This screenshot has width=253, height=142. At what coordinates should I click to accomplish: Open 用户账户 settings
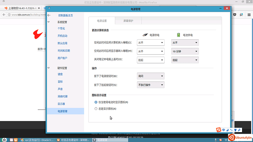tap(62, 58)
